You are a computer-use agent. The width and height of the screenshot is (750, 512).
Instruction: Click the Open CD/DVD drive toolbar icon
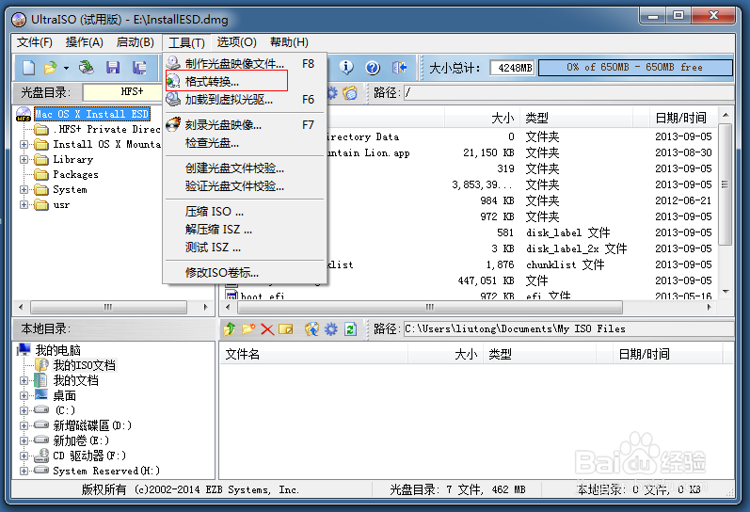[87, 68]
